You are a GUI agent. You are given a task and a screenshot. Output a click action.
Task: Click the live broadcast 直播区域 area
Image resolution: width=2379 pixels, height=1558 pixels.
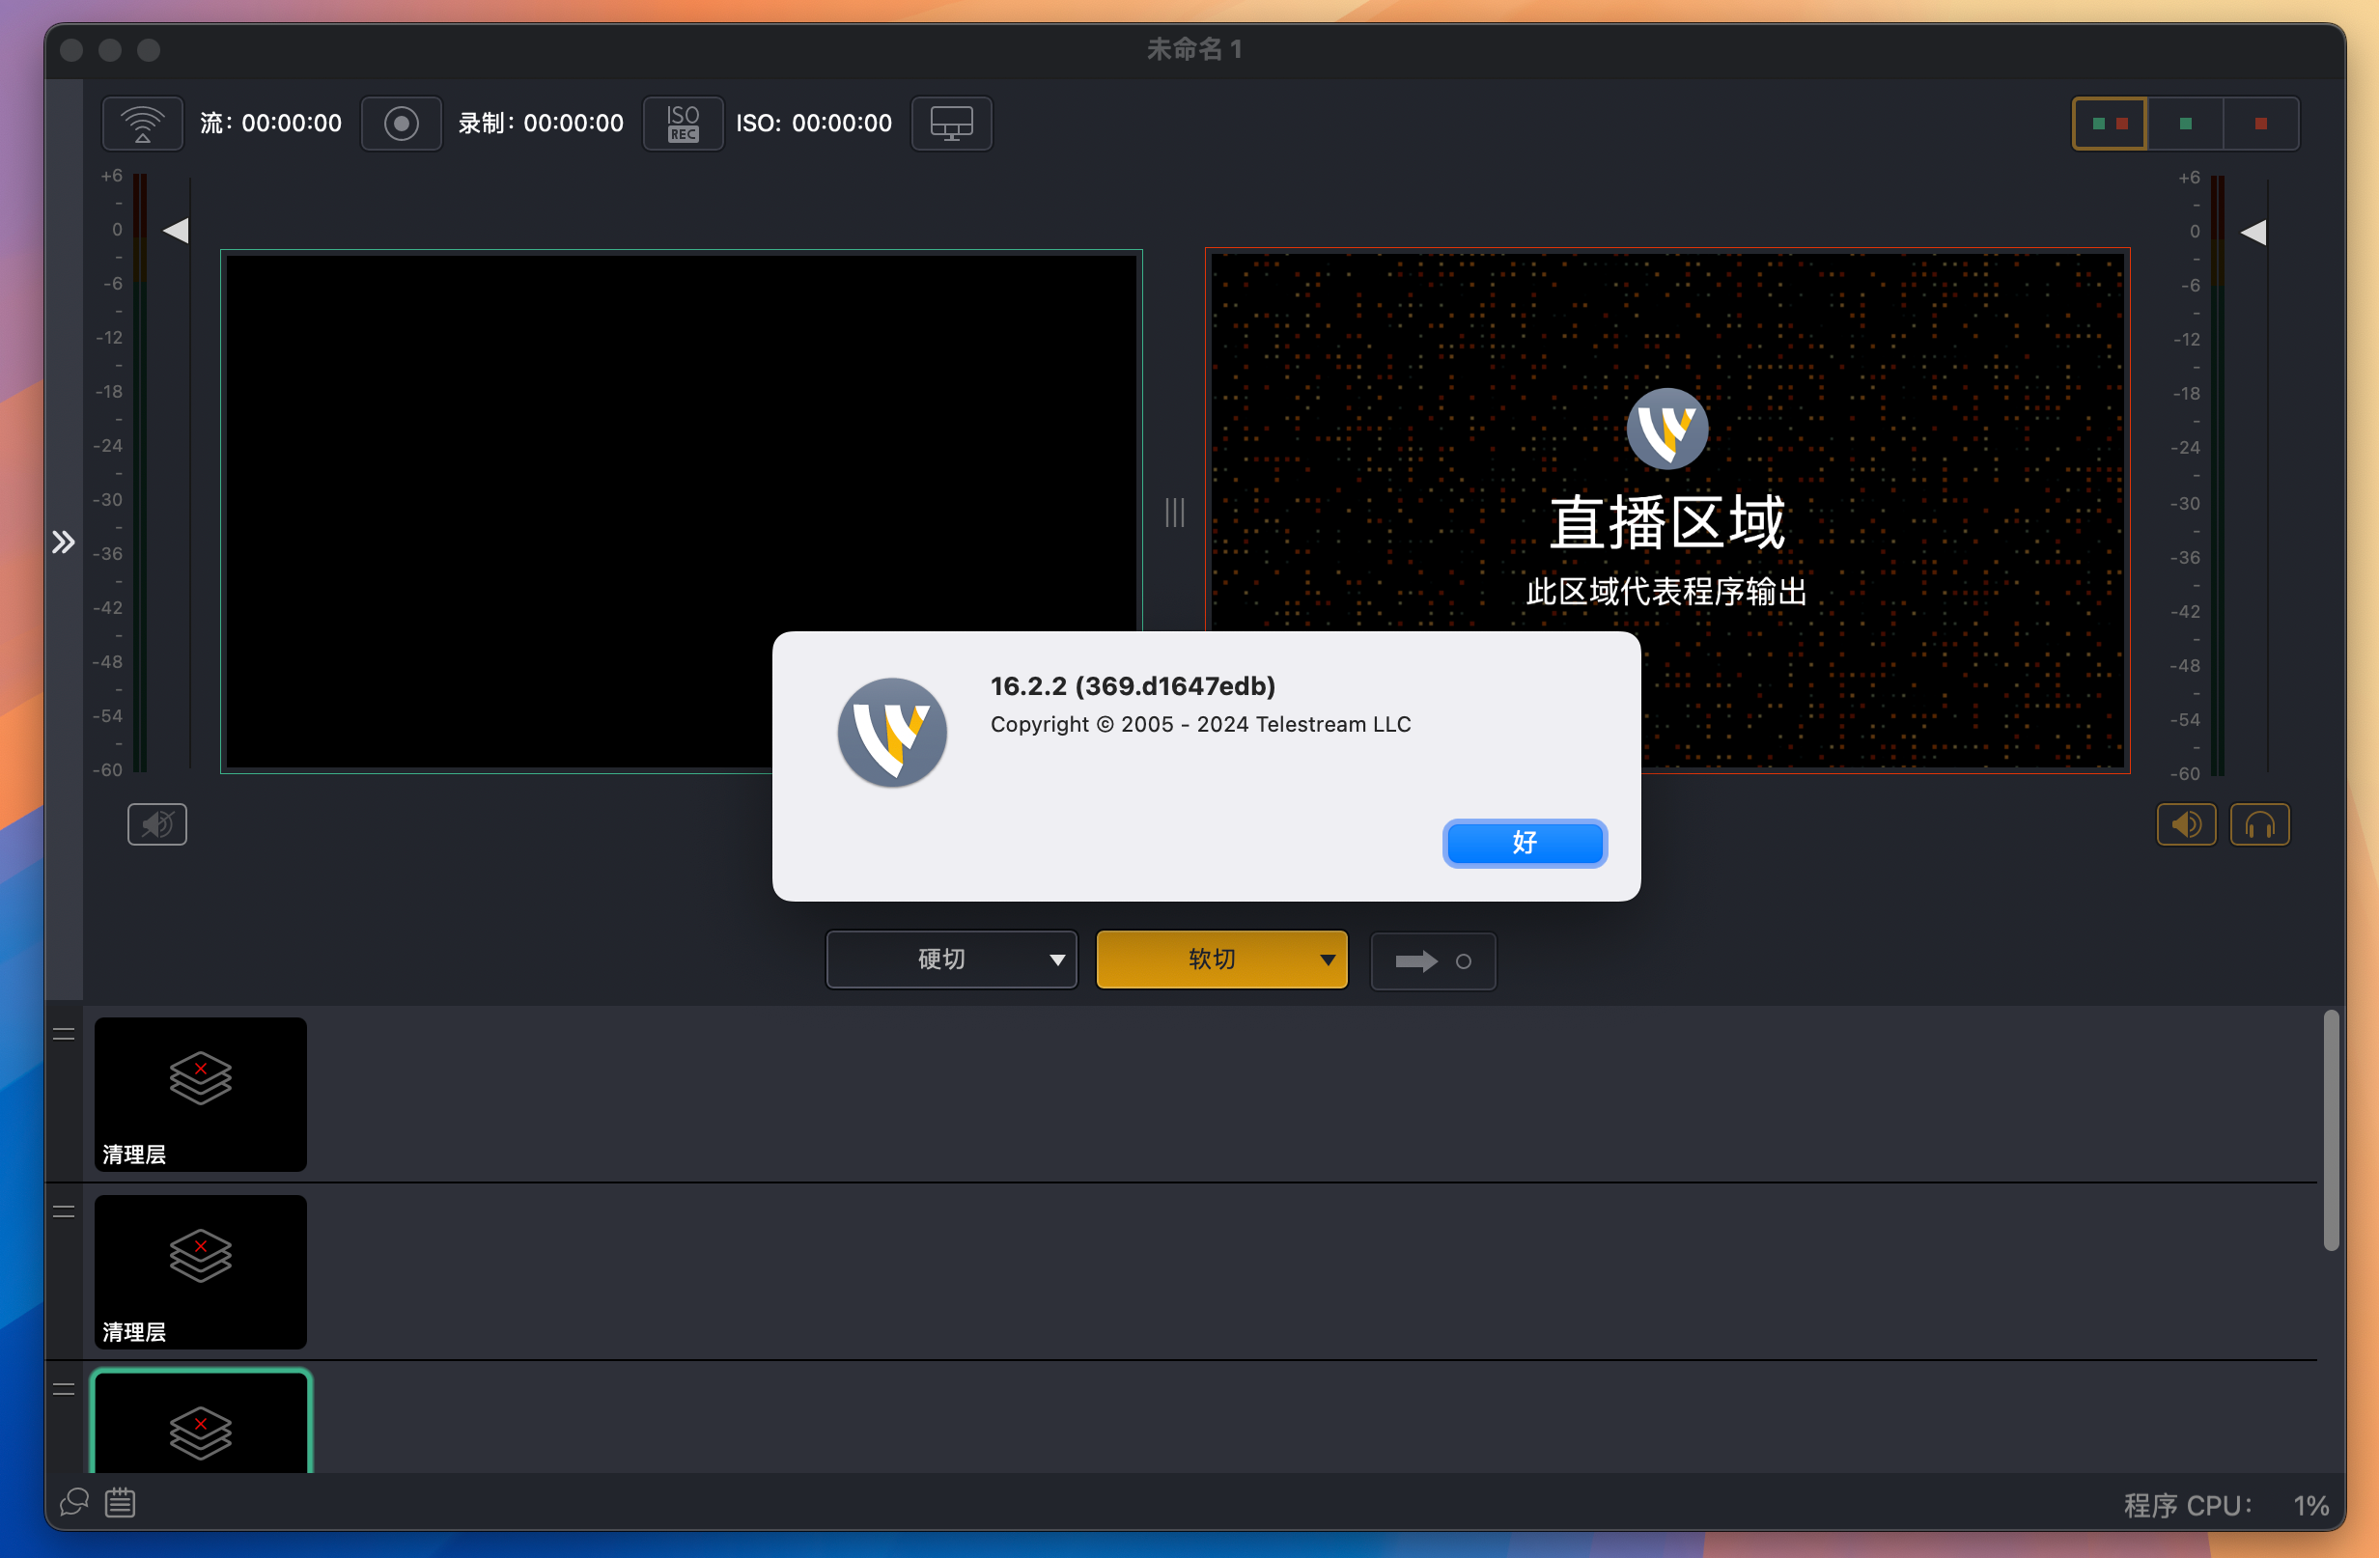click(x=1667, y=511)
